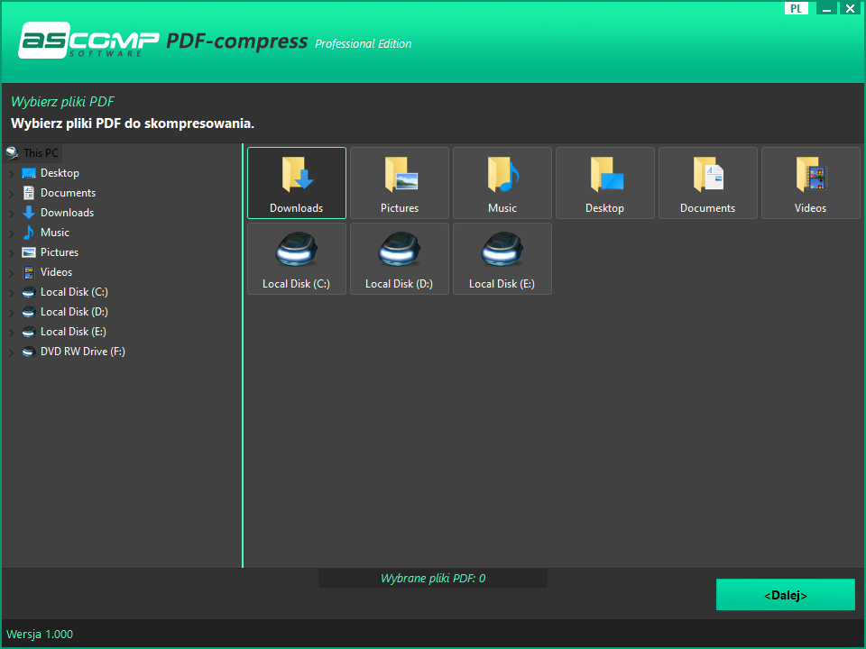
Task: Click the Videos film icon in the tree
Action: 29,272
